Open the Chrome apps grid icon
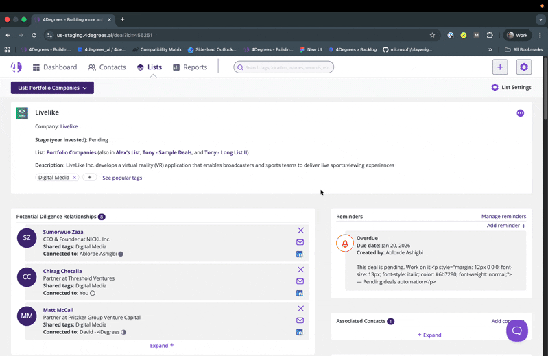Screen dimensions: 548x356 tap(7, 49)
